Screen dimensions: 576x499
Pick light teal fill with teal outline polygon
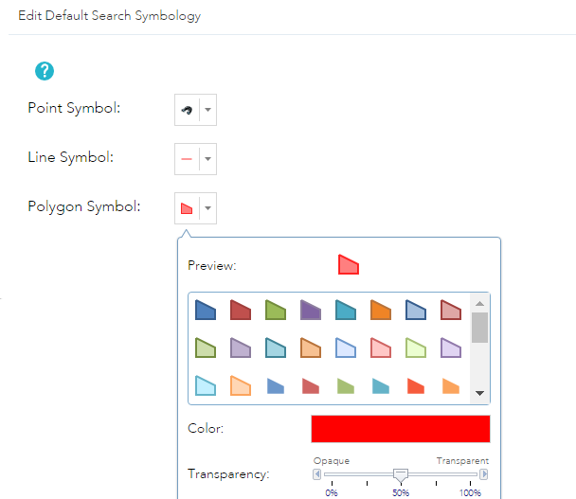pyautogui.click(x=276, y=348)
